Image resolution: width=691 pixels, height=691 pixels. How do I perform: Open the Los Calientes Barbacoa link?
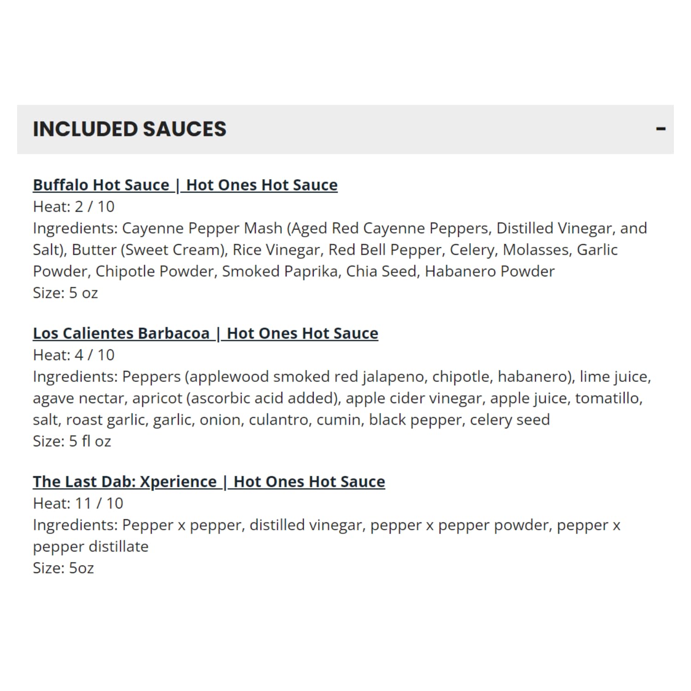click(x=205, y=334)
